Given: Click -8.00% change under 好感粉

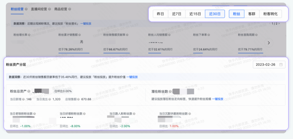Looking at the screenshot, I should pyautogui.click(x=75, y=126).
